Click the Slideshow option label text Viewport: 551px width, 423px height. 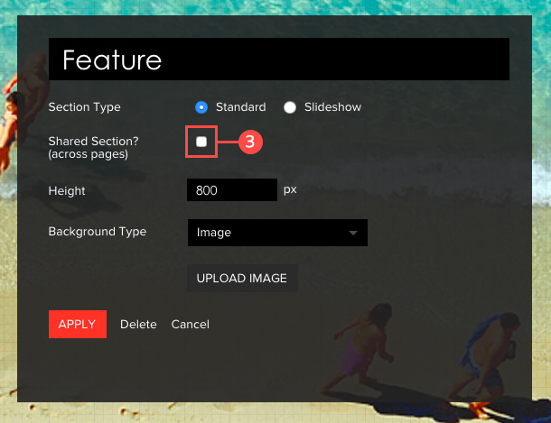point(332,107)
